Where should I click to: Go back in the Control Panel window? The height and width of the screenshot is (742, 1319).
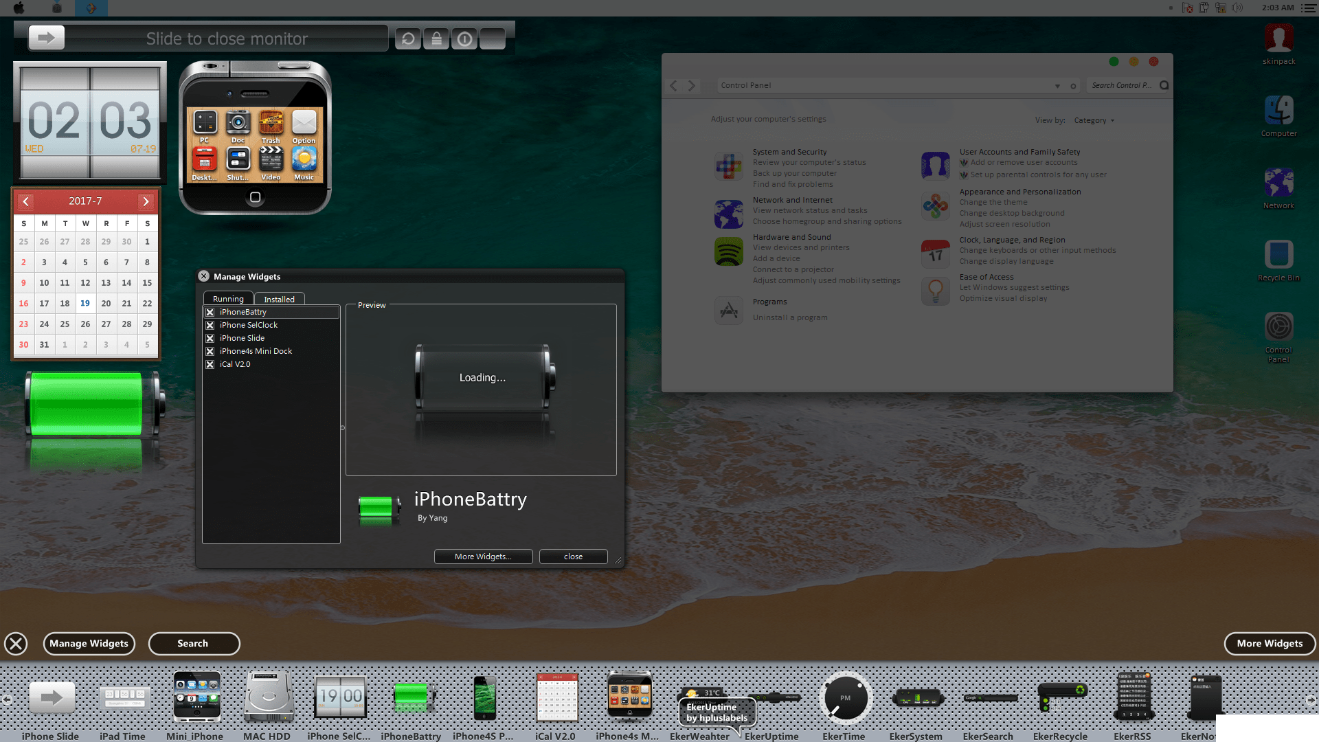tap(674, 85)
